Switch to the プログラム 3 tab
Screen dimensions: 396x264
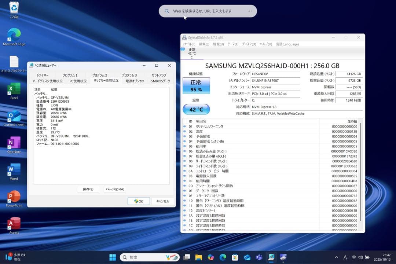(129, 75)
